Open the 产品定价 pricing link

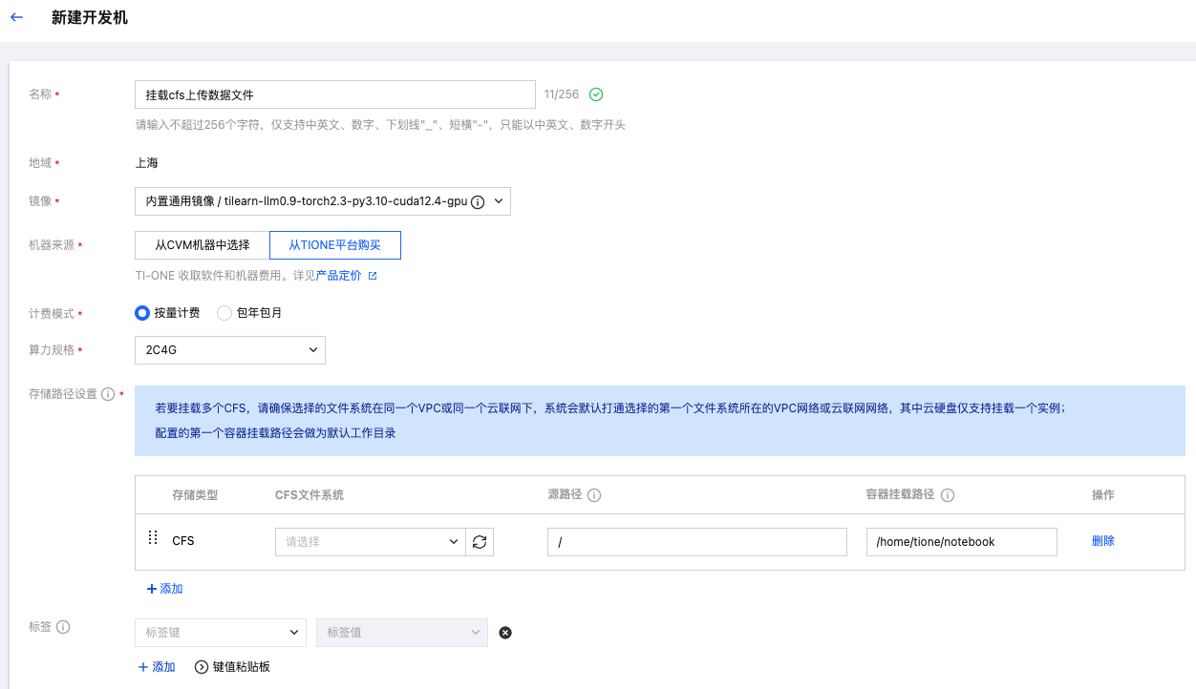pyautogui.click(x=340, y=276)
